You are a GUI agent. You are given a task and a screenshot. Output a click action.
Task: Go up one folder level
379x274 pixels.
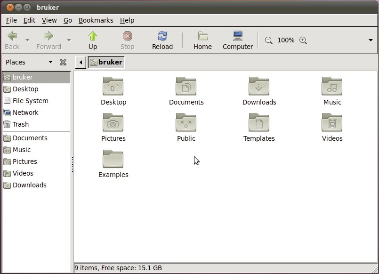pyautogui.click(x=93, y=40)
